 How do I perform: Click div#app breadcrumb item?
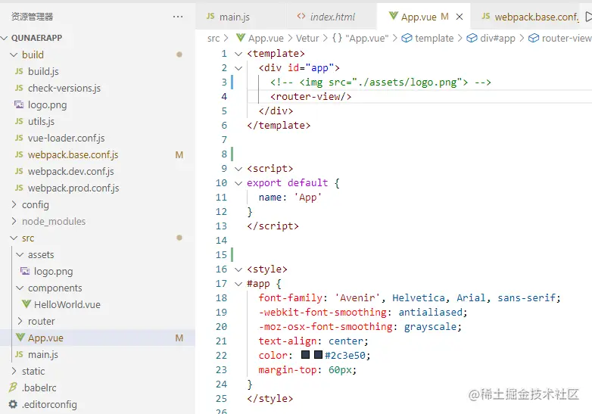click(491, 38)
